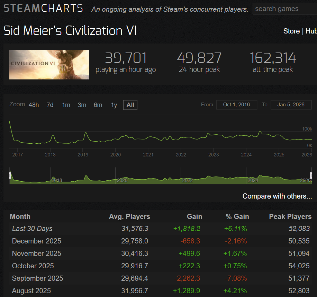This screenshot has width=317, height=297.
Task: Set chart zoom to 1m
Action: [66, 105]
